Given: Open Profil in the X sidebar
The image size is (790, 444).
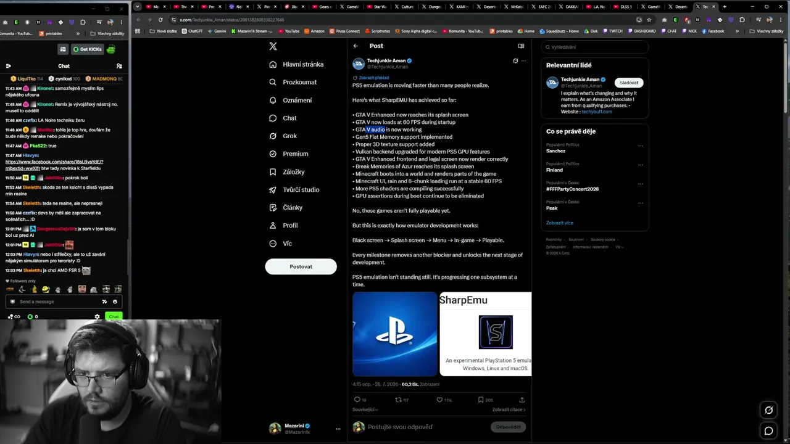Looking at the screenshot, I should click(283, 226).
